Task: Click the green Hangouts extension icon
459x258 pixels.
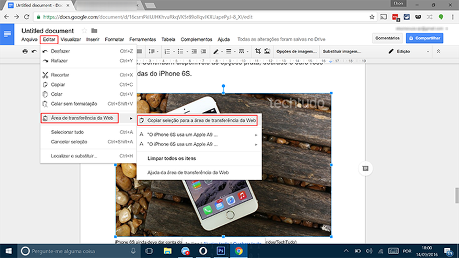Action: (x=441, y=17)
